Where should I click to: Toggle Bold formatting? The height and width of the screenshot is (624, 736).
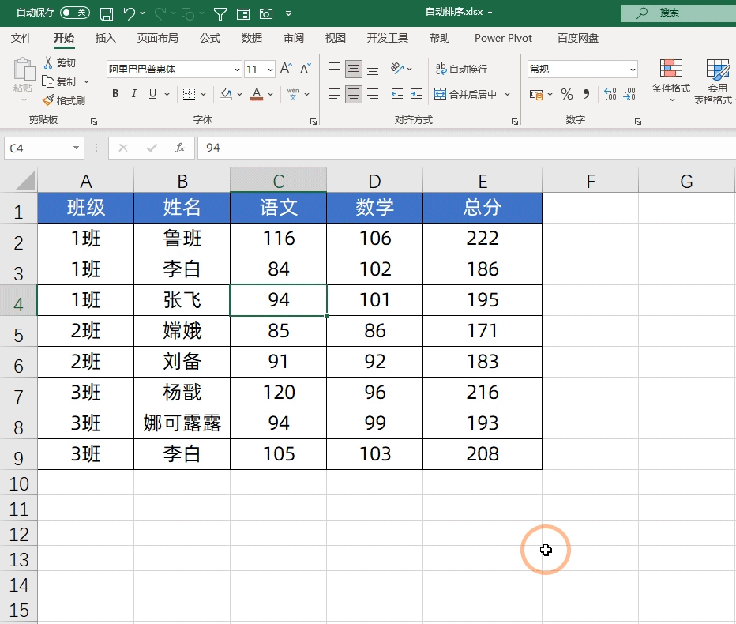(x=115, y=94)
